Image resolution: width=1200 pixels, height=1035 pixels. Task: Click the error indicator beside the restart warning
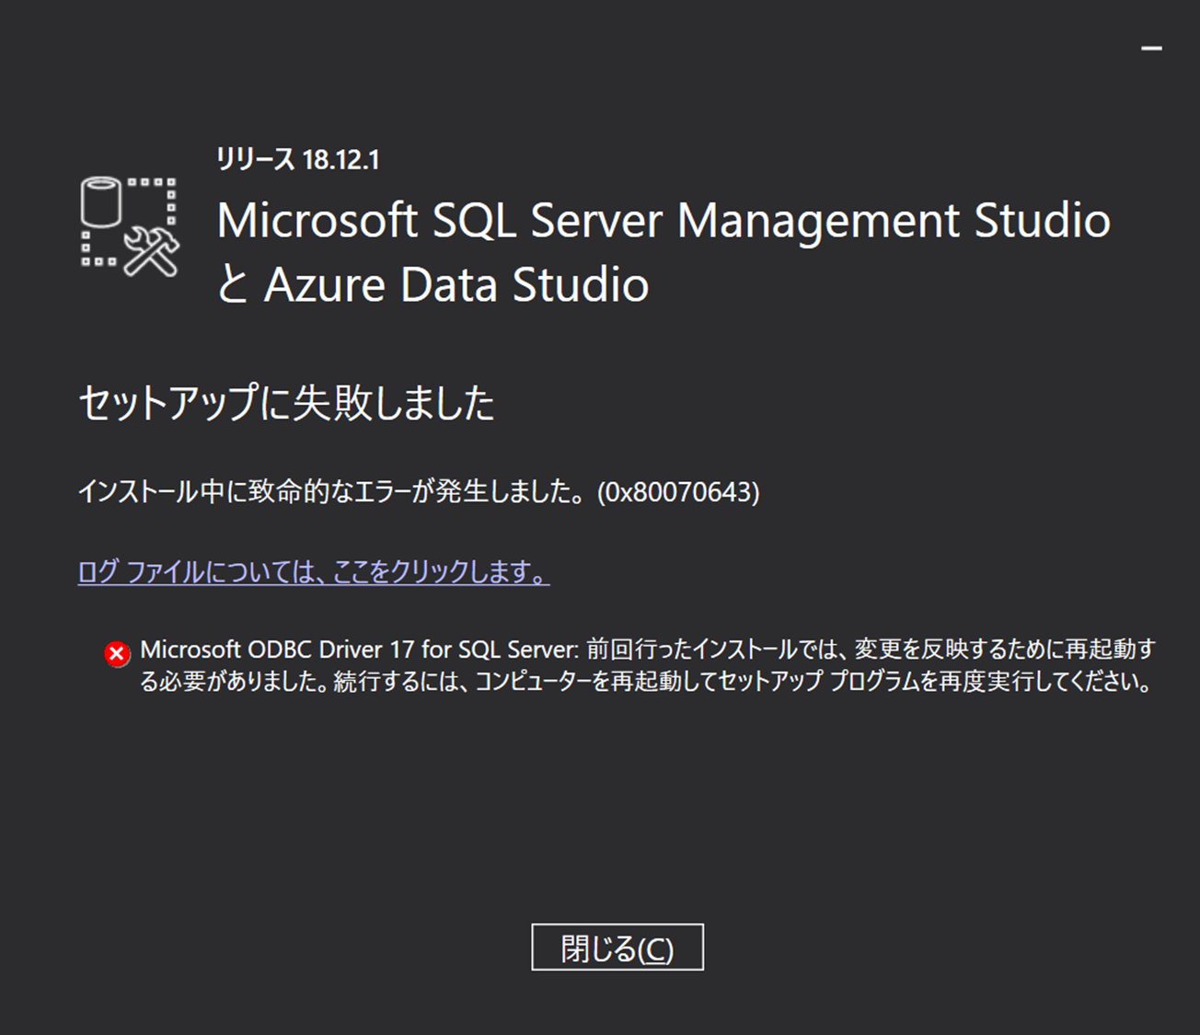coord(116,652)
